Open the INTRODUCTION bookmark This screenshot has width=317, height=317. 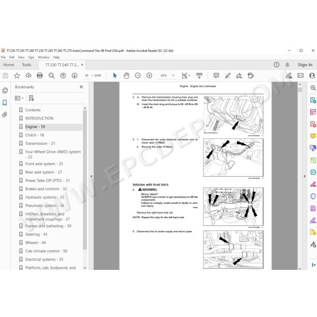pyautogui.click(x=39, y=118)
